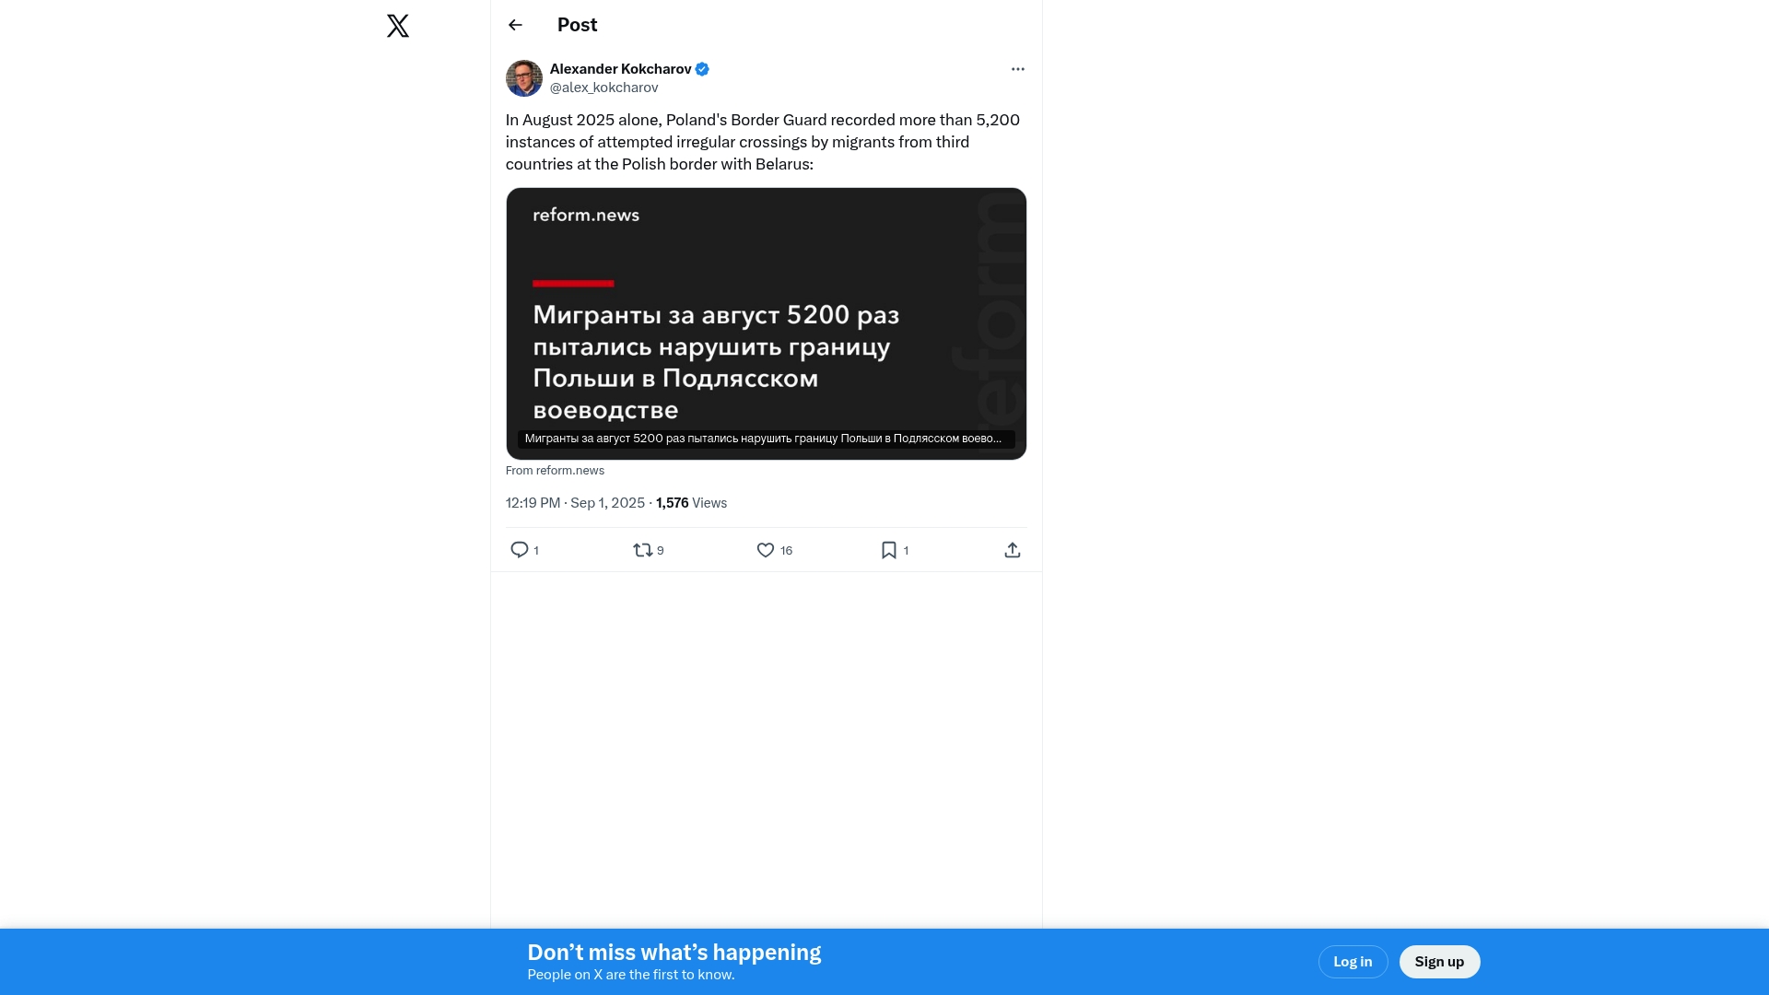This screenshot has width=1769, height=995.
Task: Bookmark this post
Action: pos(889,550)
